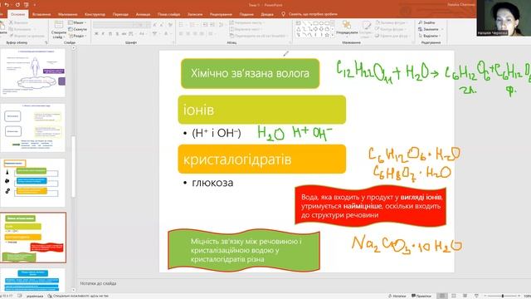
Task: Click the Примітки comments status bar button
Action: click(x=421, y=296)
